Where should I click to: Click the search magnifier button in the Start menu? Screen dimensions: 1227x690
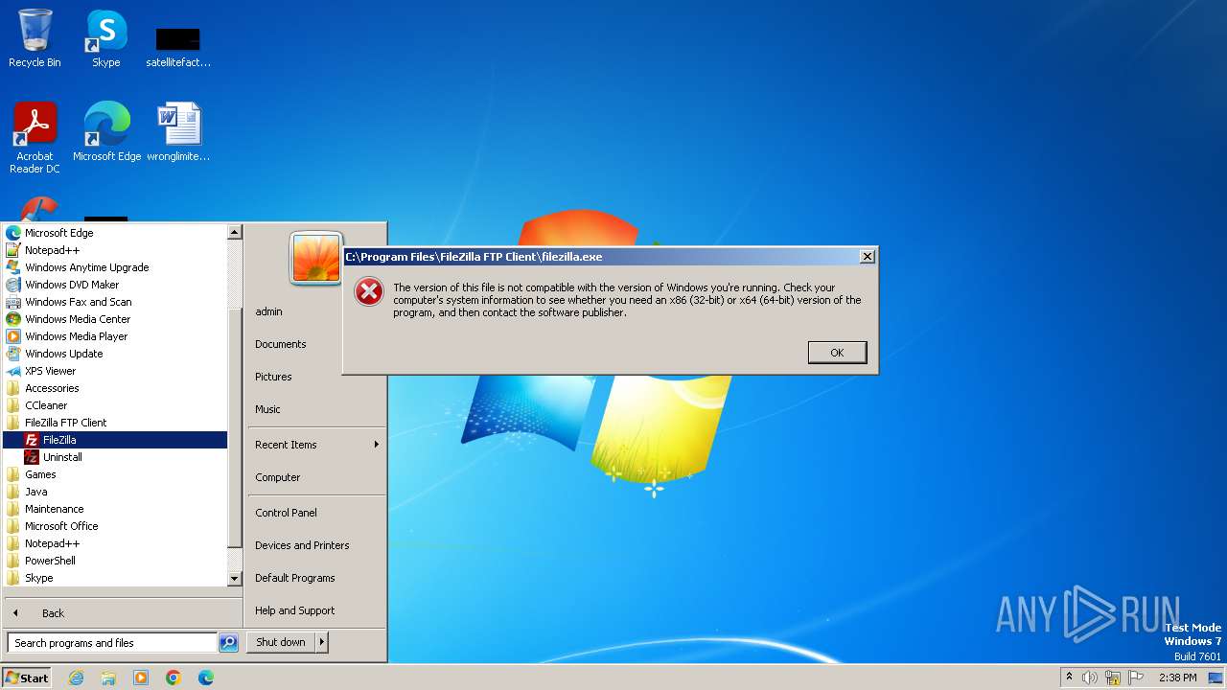click(228, 643)
